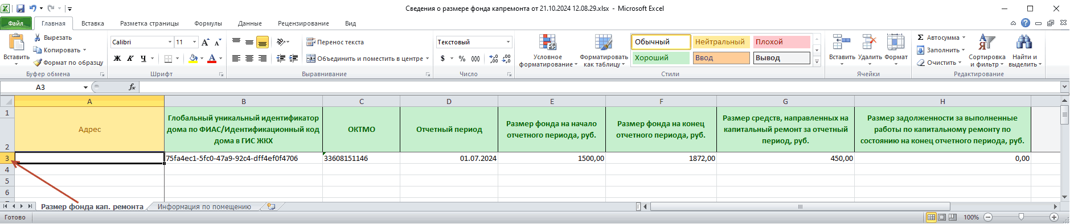1070x224 pixels.
Task: Increase font size with the large A icon
Action: [206, 42]
